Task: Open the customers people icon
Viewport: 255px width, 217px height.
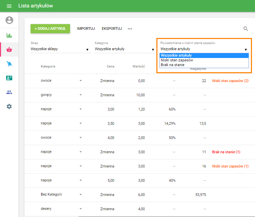Action: click(x=9, y=92)
